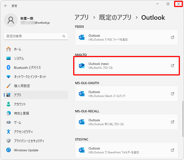This screenshot has height=160, width=184.
Task: Open ホーム via its house icon
Action: (x=8, y=49)
